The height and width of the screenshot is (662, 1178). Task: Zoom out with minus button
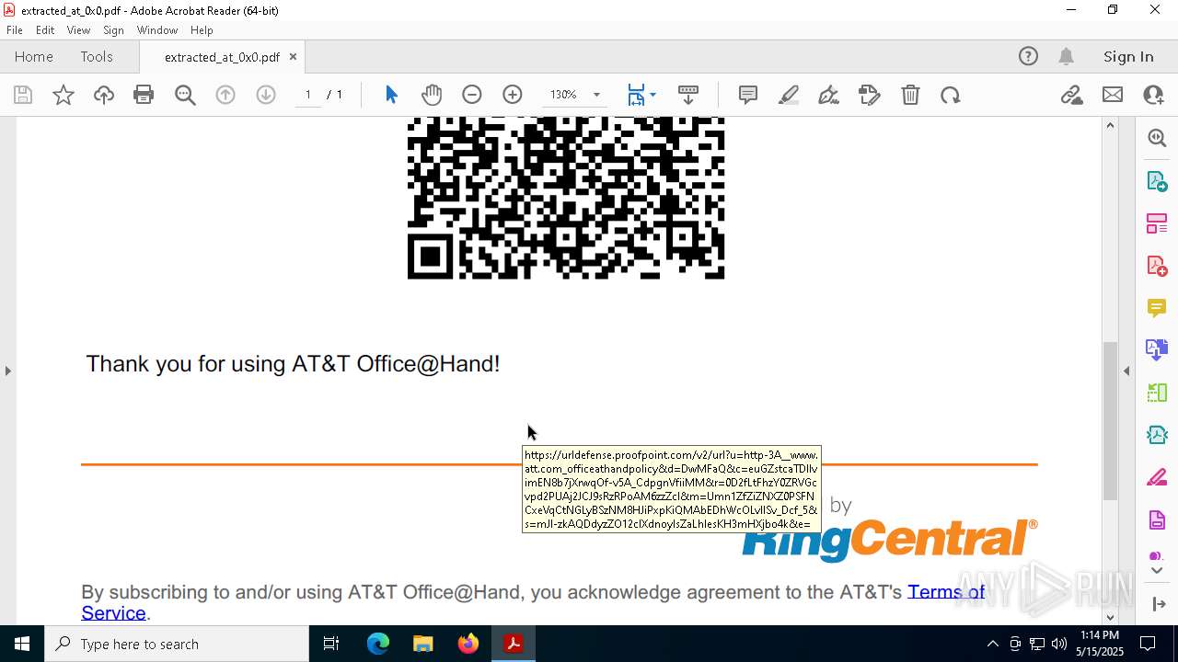tap(472, 95)
